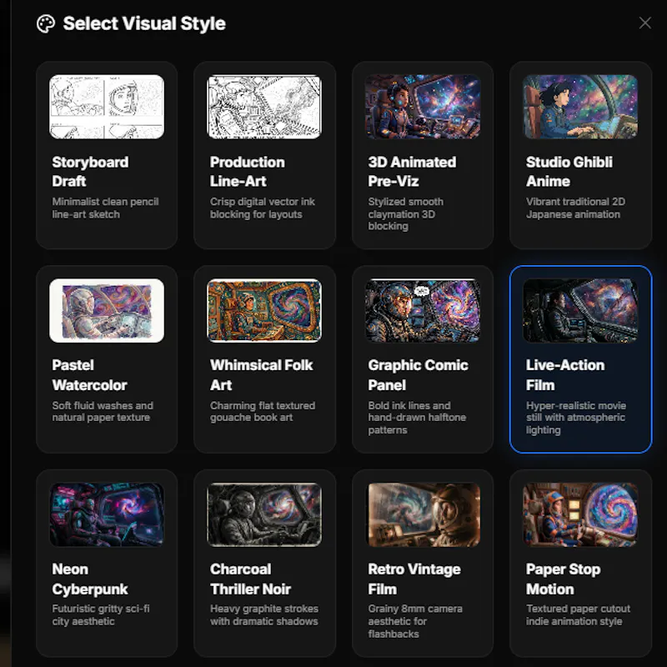The image size is (667, 667).
Task: Click "Futuristic gritty sci-fi city aesthetic" text
Action: click(x=100, y=615)
